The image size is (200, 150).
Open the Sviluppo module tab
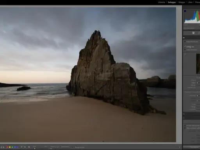coord(171,2)
